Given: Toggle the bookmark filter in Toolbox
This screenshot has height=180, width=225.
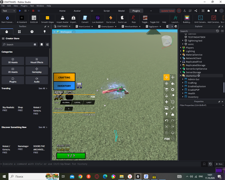Looking at the screenshot, I should 41,45.
